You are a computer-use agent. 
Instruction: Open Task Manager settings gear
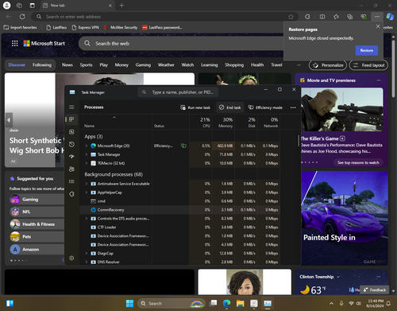tap(71, 258)
